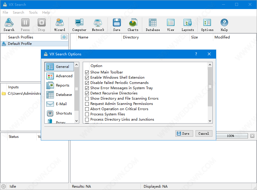Click the Options toolbar icon
The height and width of the screenshot is (190, 257).
(207, 25)
